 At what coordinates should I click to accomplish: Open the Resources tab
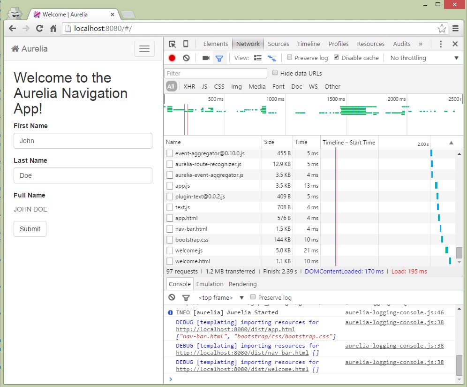click(370, 44)
